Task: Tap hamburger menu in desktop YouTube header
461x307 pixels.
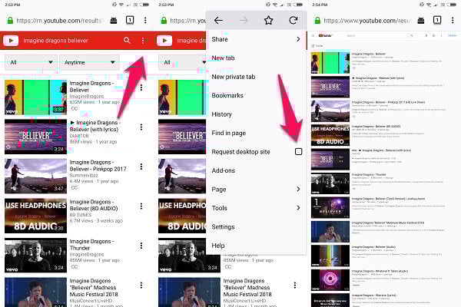Action: 313,35
